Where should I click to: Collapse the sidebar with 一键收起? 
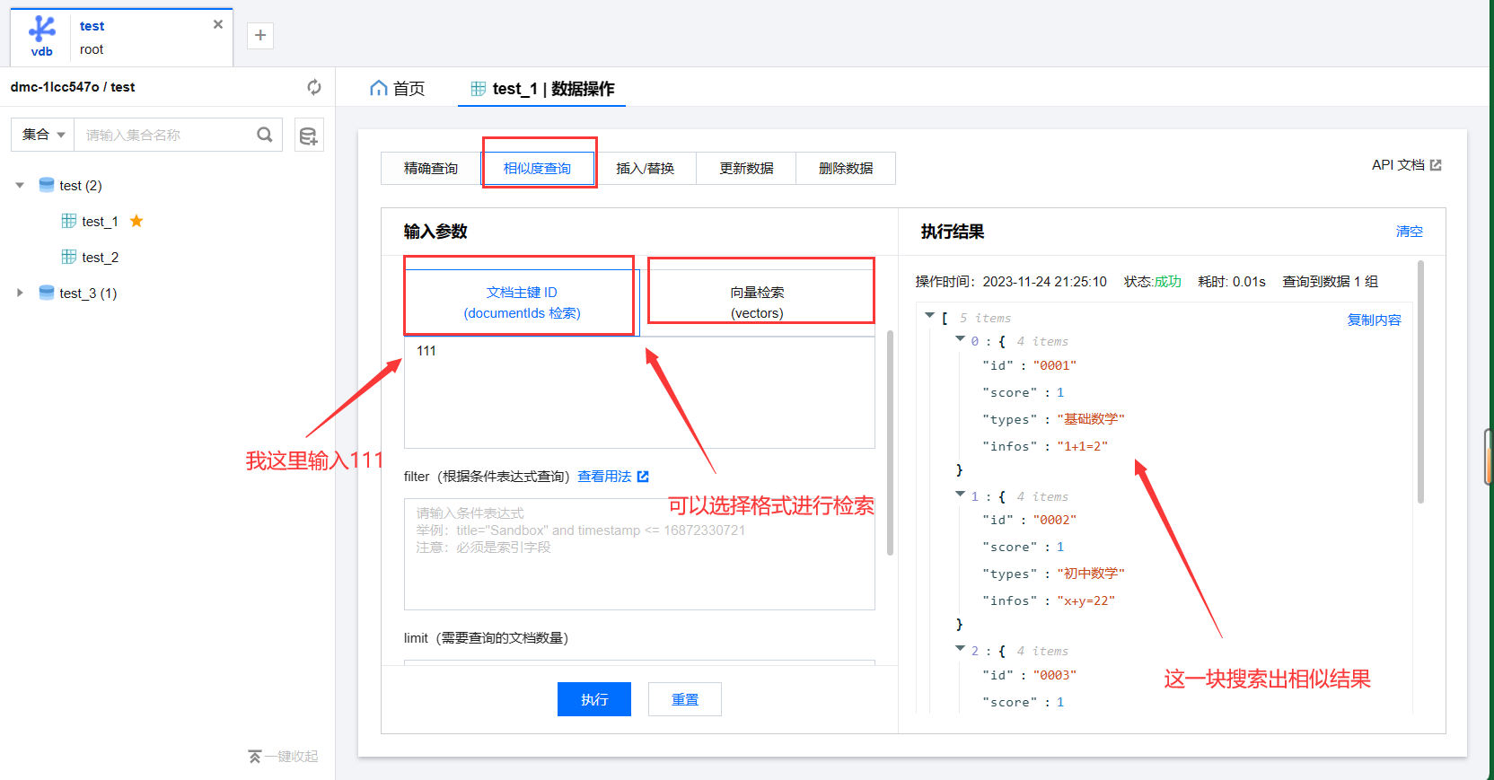pos(283,757)
